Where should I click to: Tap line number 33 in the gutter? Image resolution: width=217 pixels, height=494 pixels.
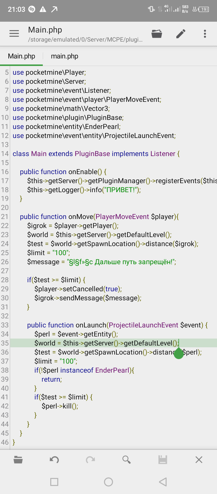pos(5,325)
